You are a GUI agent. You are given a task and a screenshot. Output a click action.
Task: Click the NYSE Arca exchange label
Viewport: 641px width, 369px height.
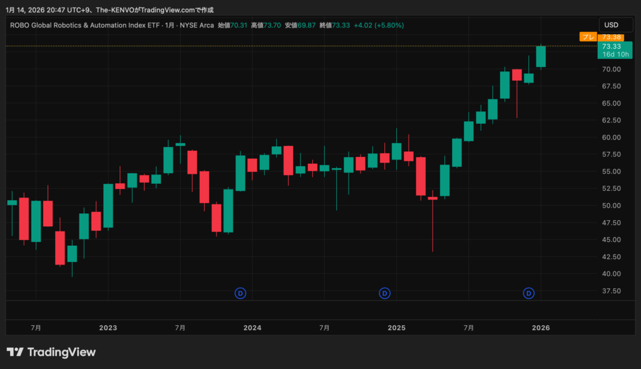click(x=197, y=25)
